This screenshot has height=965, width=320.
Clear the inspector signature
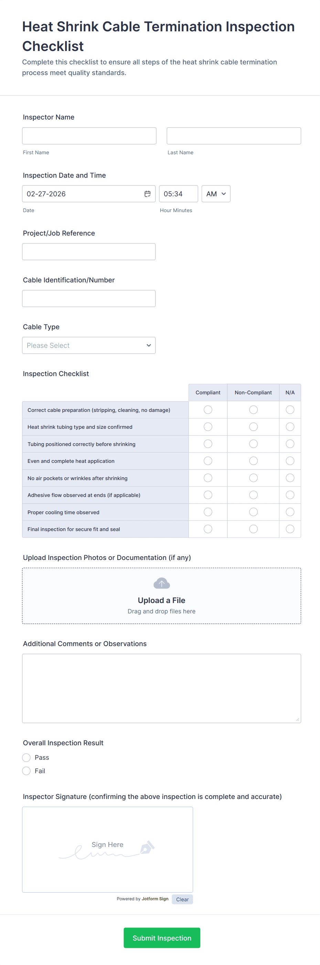point(182,900)
